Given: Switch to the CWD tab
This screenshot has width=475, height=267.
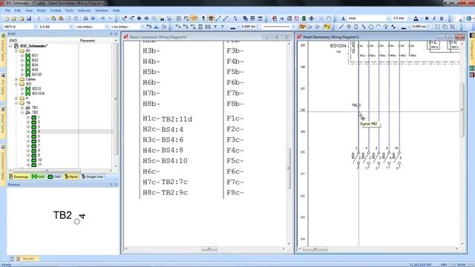Looking at the screenshot, I should (54, 177).
